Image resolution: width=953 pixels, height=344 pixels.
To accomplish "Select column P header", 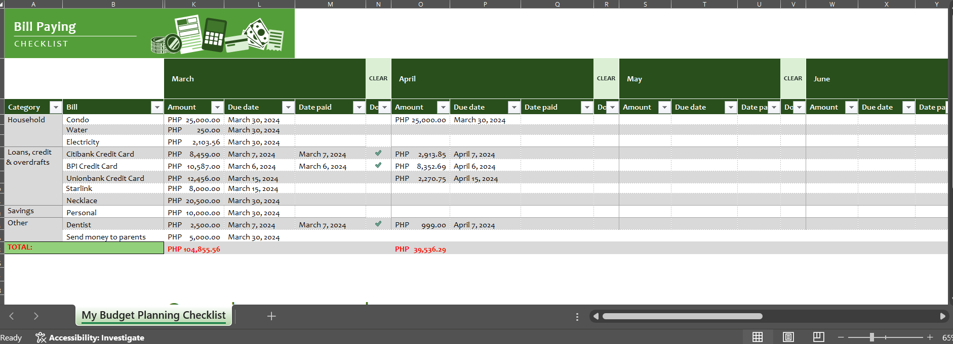I will point(485,4).
